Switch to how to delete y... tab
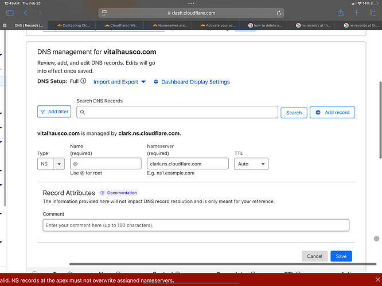Viewport: 382px width, 286px height. pyautogui.click(x=265, y=25)
